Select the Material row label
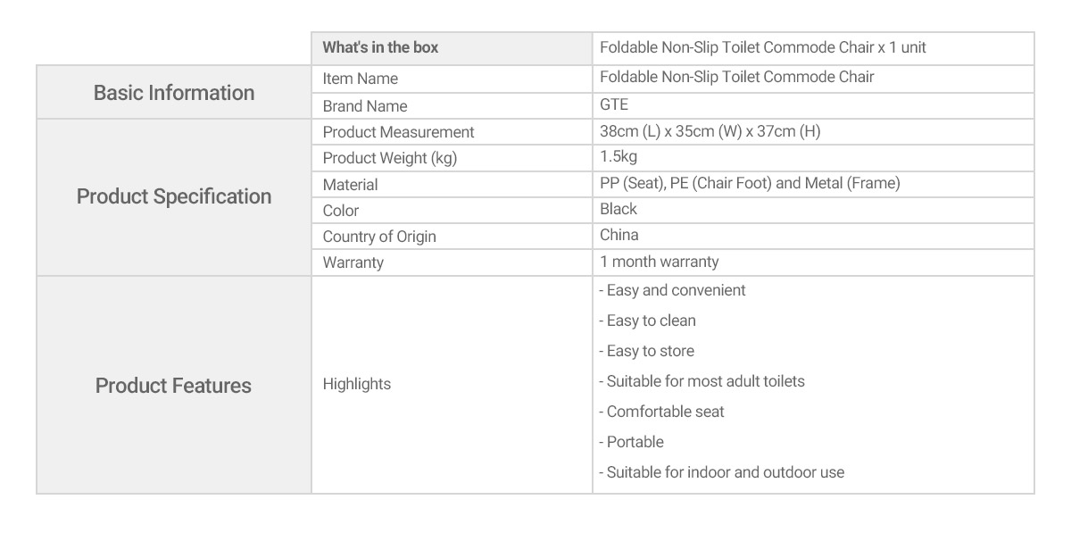The image size is (1071, 533). pos(350,185)
